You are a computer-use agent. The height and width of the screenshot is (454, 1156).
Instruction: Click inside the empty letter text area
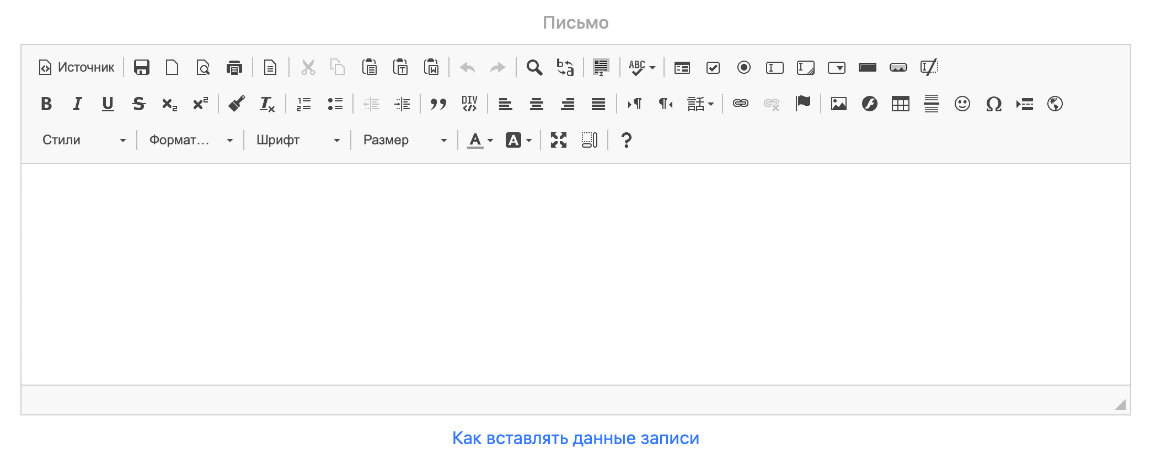(576, 274)
